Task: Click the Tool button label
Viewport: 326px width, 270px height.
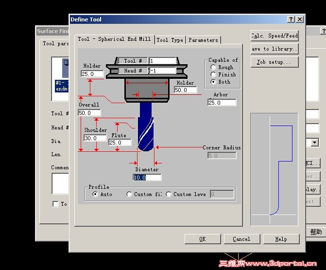Action: [133, 61]
